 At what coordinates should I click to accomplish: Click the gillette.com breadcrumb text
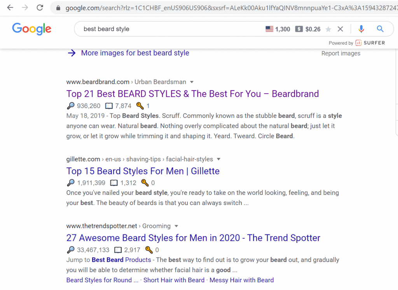83,159
